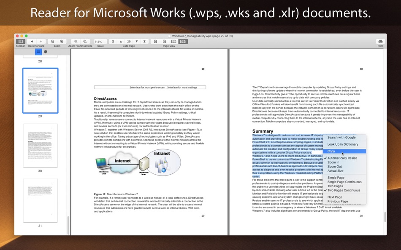Click the DirectAccess heading on page 29

coord(105,98)
